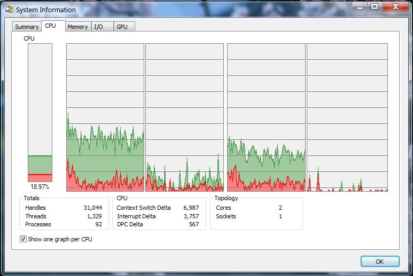The image size is (413, 276).
Task: Click the Processes value 92
Action: tap(98, 224)
